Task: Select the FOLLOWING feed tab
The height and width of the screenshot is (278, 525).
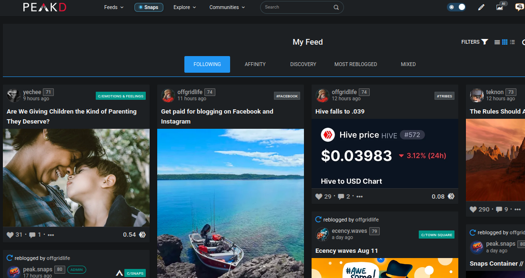Action: pyautogui.click(x=207, y=64)
